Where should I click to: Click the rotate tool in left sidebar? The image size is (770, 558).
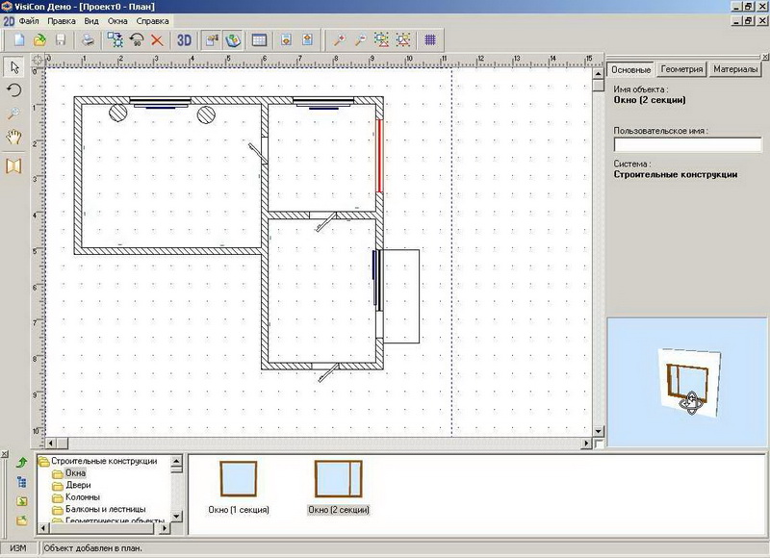coord(13,90)
